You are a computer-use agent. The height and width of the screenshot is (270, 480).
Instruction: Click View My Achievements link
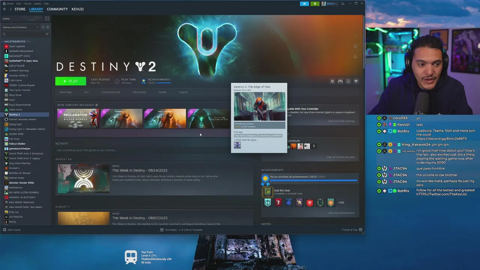(x=342, y=213)
